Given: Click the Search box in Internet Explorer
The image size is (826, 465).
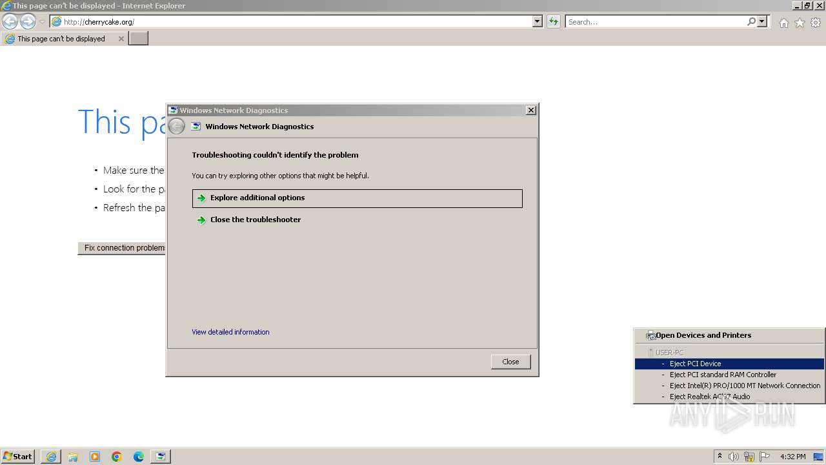Looking at the screenshot, I should click(x=656, y=22).
